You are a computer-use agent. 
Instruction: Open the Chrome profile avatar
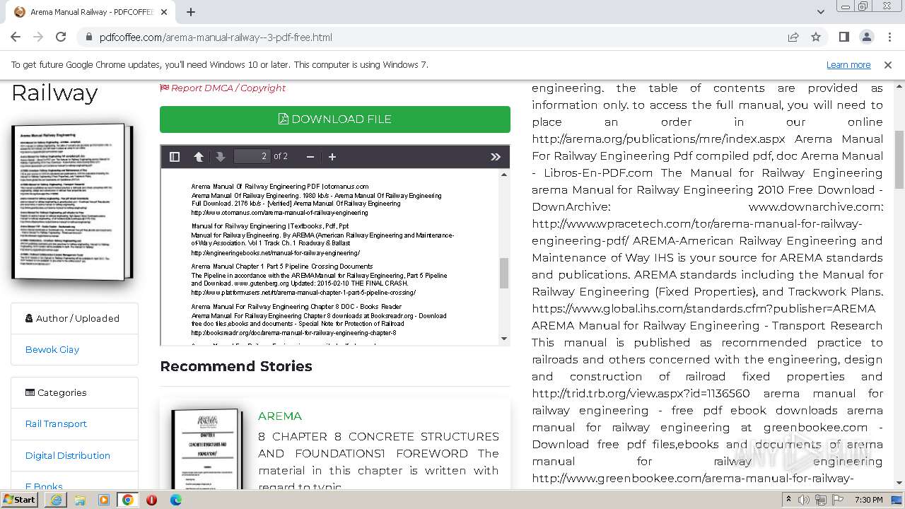(867, 37)
